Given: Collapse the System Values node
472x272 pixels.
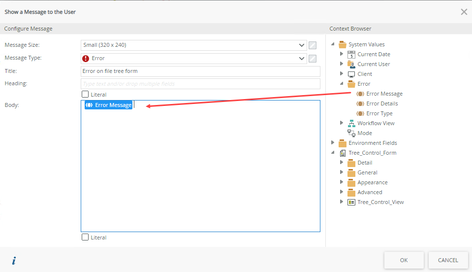Looking at the screenshot, I should [x=333, y=44].
